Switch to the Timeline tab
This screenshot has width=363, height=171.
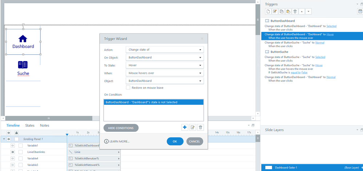coord(13,125)
